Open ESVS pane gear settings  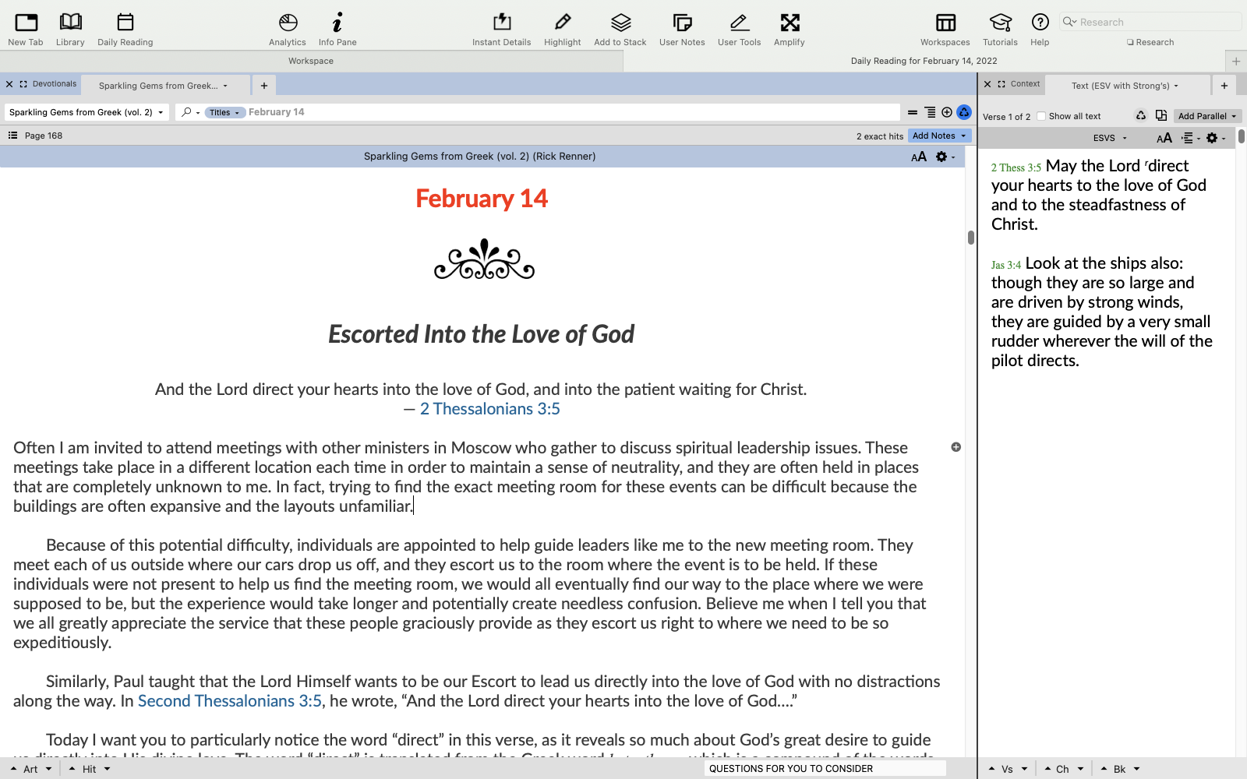click(x=1216, y=138)
